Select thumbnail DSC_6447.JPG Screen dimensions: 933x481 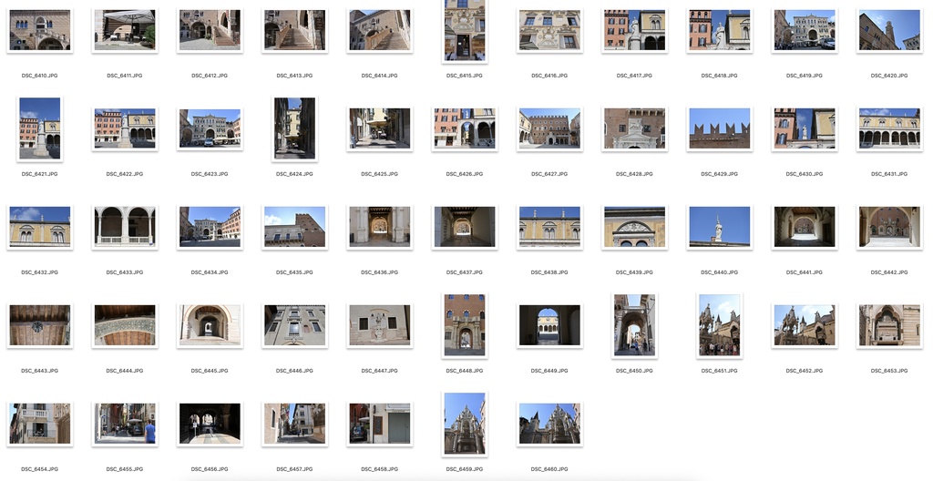tap(380, 325)
